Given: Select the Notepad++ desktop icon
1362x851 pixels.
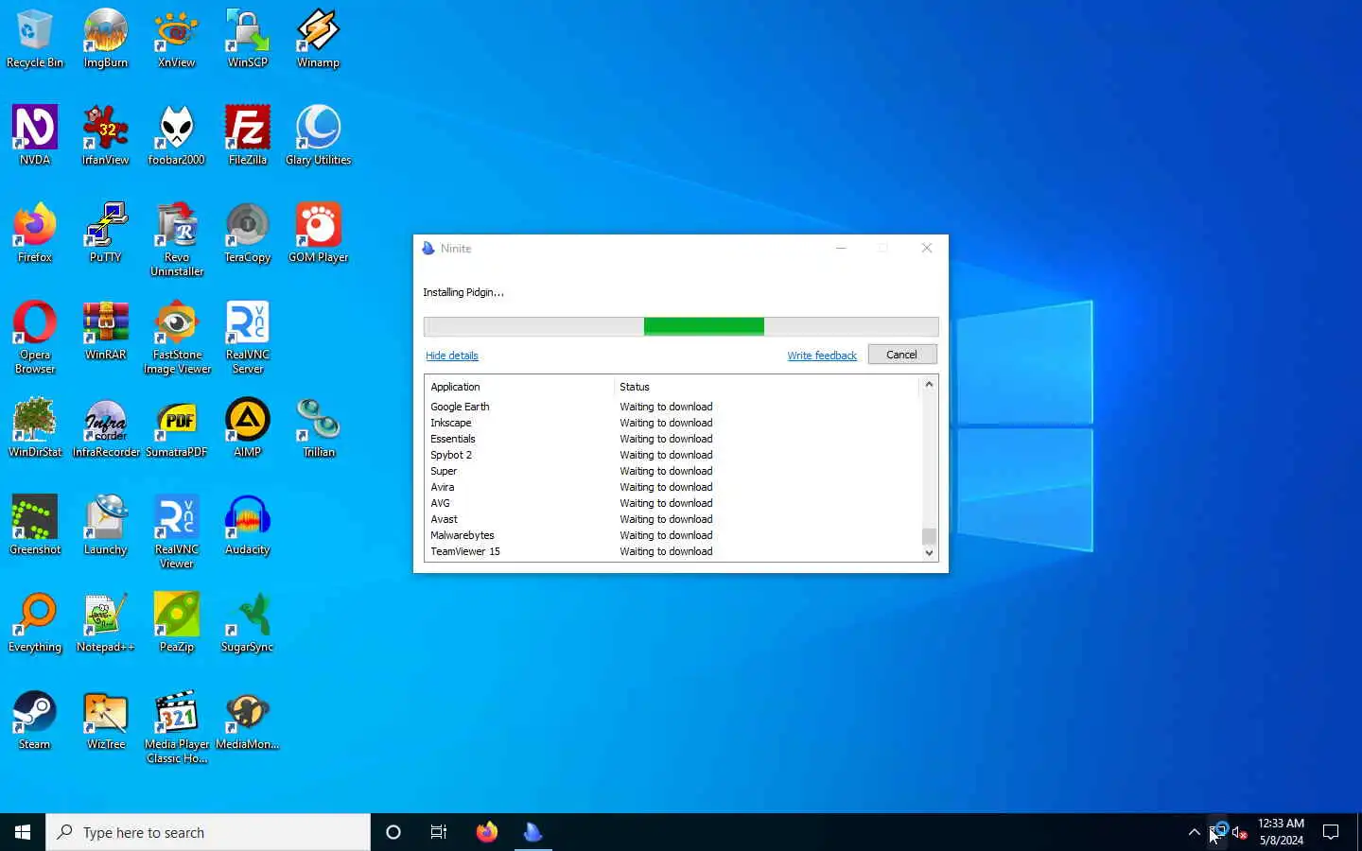Looking at the screenshot, I should pyautogui.click(x=106, y=623).
